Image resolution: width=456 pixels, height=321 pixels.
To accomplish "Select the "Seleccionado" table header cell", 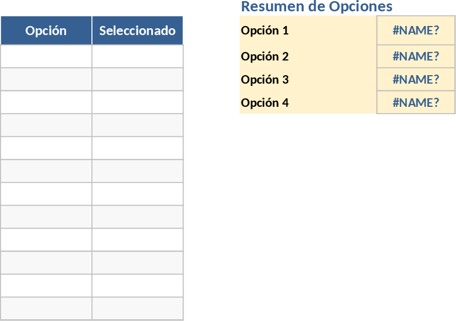I will click(x=137, y=31).
